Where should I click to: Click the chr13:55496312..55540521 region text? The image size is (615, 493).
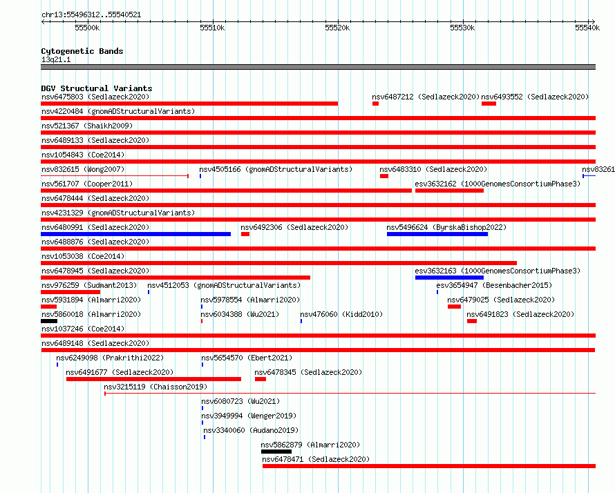91,14
